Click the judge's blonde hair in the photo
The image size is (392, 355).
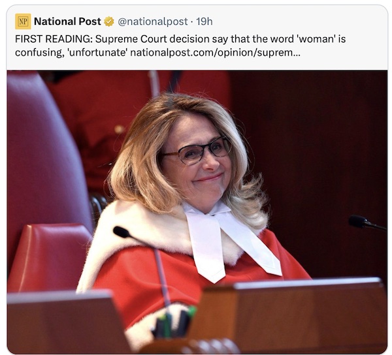[x=140, y=157]
